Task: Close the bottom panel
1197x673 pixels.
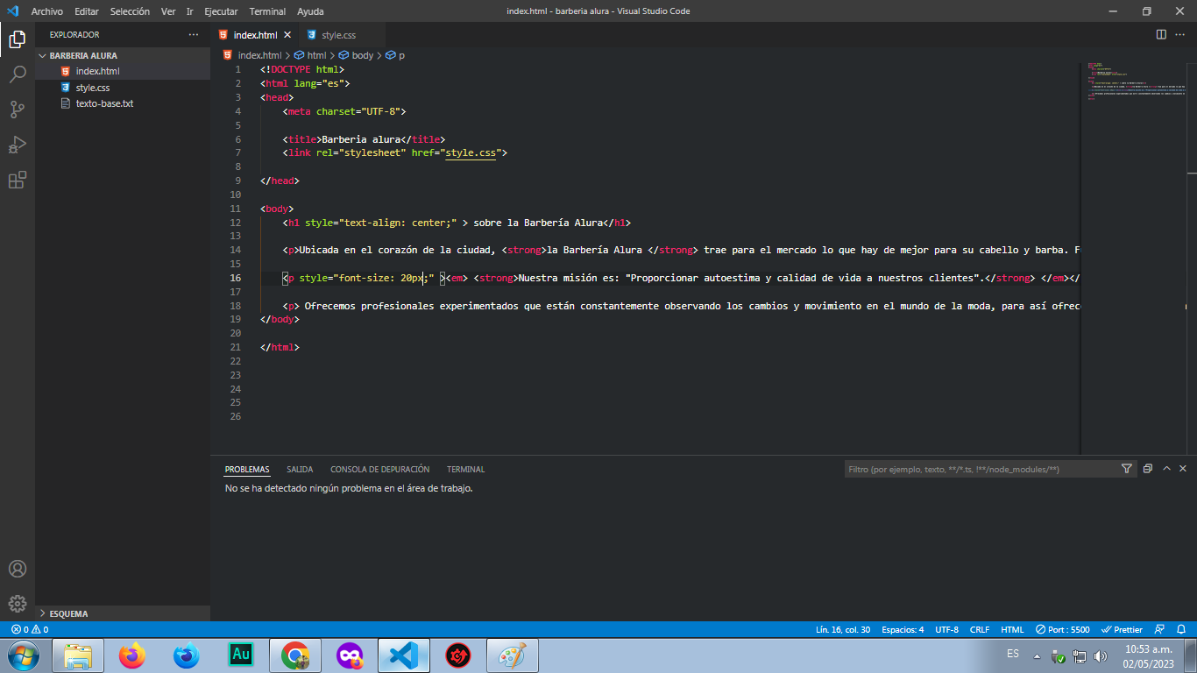Action: tap(1183, 469)
